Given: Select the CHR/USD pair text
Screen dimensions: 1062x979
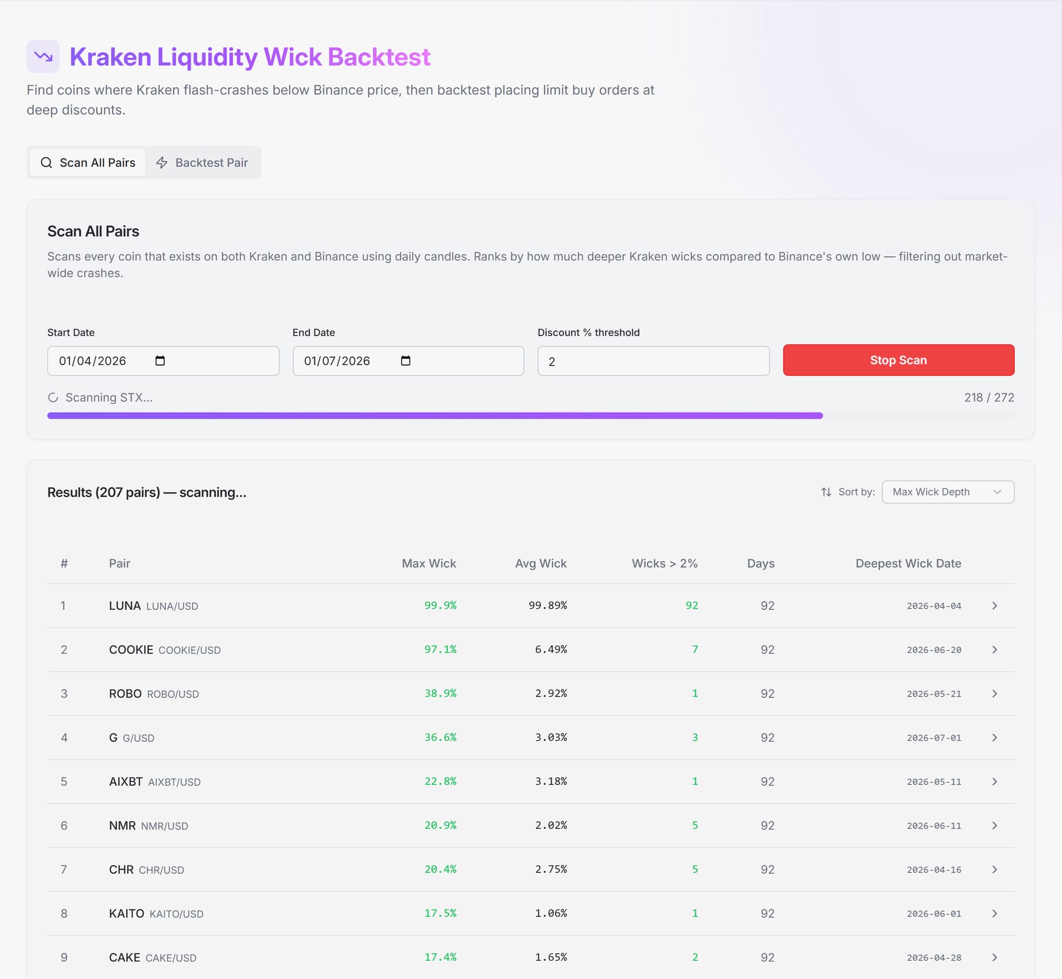Looking at the screenshot, I should (x=161, y=870).
